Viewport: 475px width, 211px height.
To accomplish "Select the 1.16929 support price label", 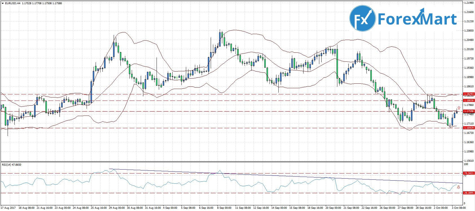I will (x=469, y=128).
